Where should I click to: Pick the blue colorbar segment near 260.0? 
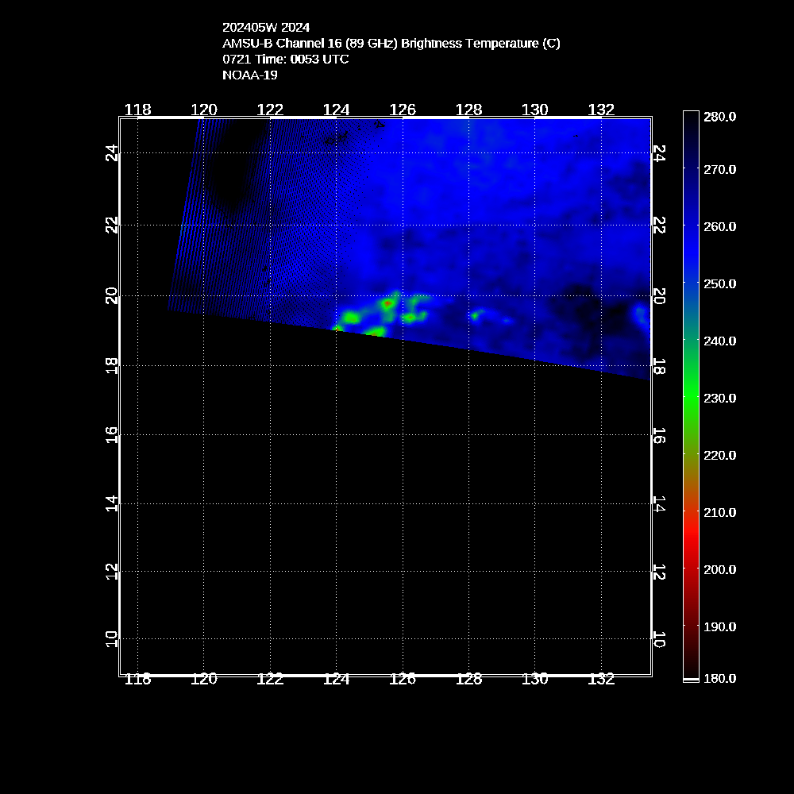[691, 226]
